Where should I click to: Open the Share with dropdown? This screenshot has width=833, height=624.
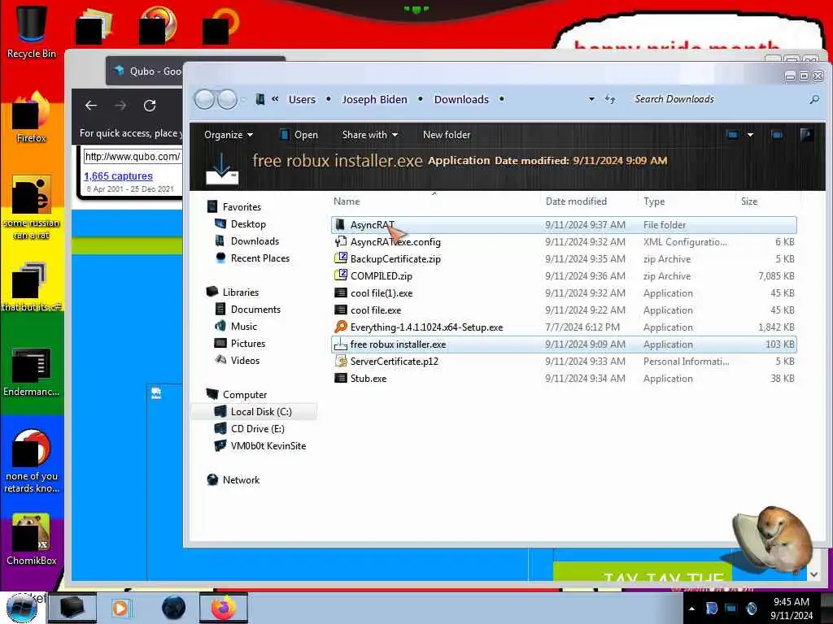(370, 135)
